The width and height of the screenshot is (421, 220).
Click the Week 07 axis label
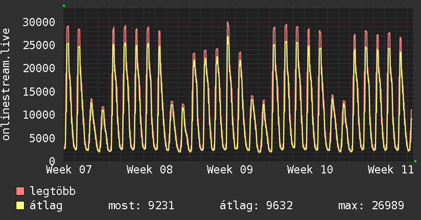click(x=69, y=170)
